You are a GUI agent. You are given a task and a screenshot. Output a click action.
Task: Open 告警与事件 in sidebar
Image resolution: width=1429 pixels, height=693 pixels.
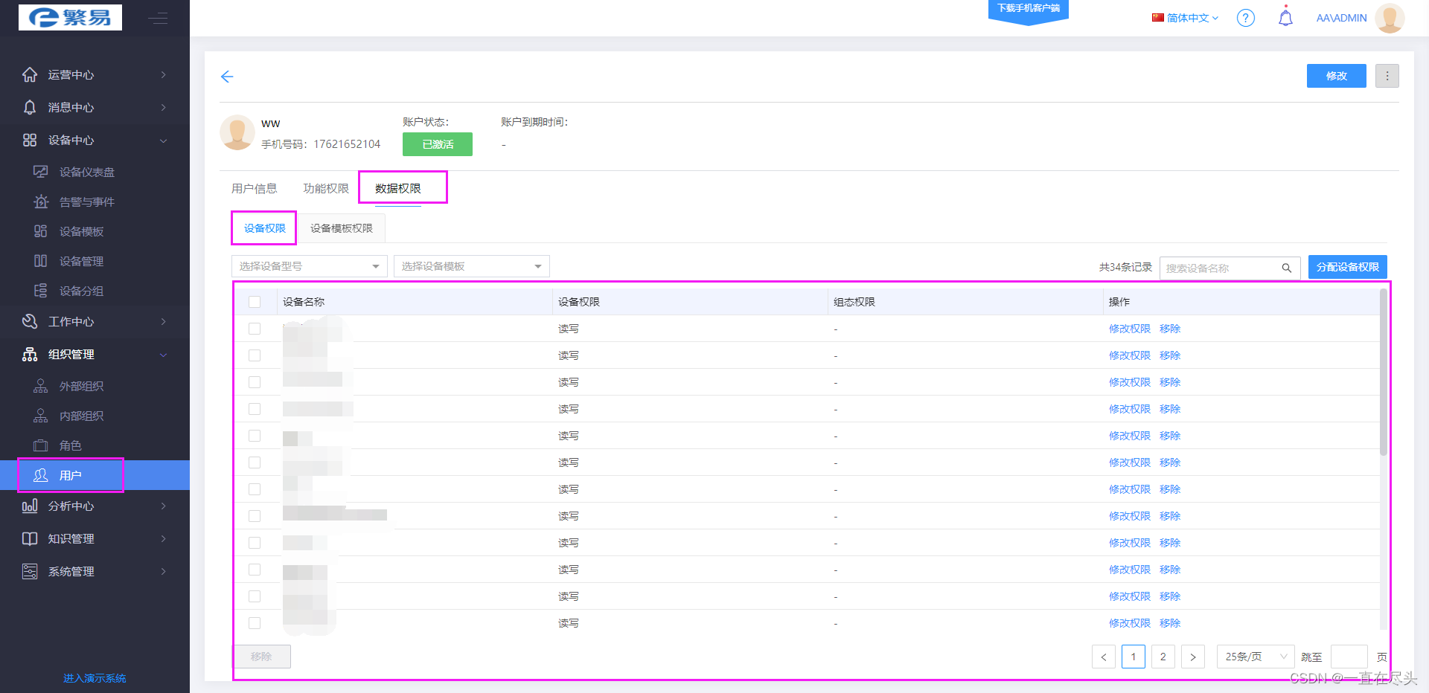(87, 202)
